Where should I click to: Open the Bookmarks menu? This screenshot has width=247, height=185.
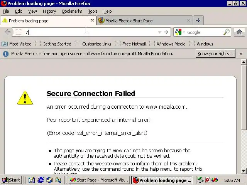72,11
